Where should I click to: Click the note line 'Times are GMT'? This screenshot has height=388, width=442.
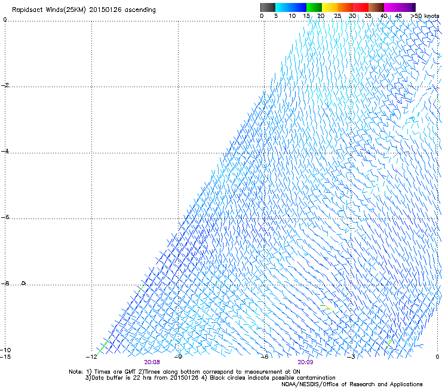pyautogui.click(x=115, y=372)
